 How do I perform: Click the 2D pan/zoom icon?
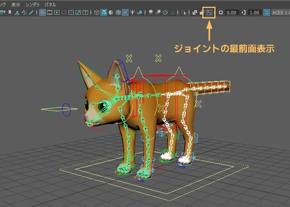(x=24, y=12)
